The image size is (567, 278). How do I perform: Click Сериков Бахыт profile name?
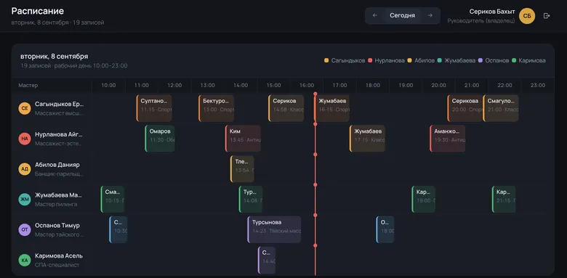tap(492, 12)
